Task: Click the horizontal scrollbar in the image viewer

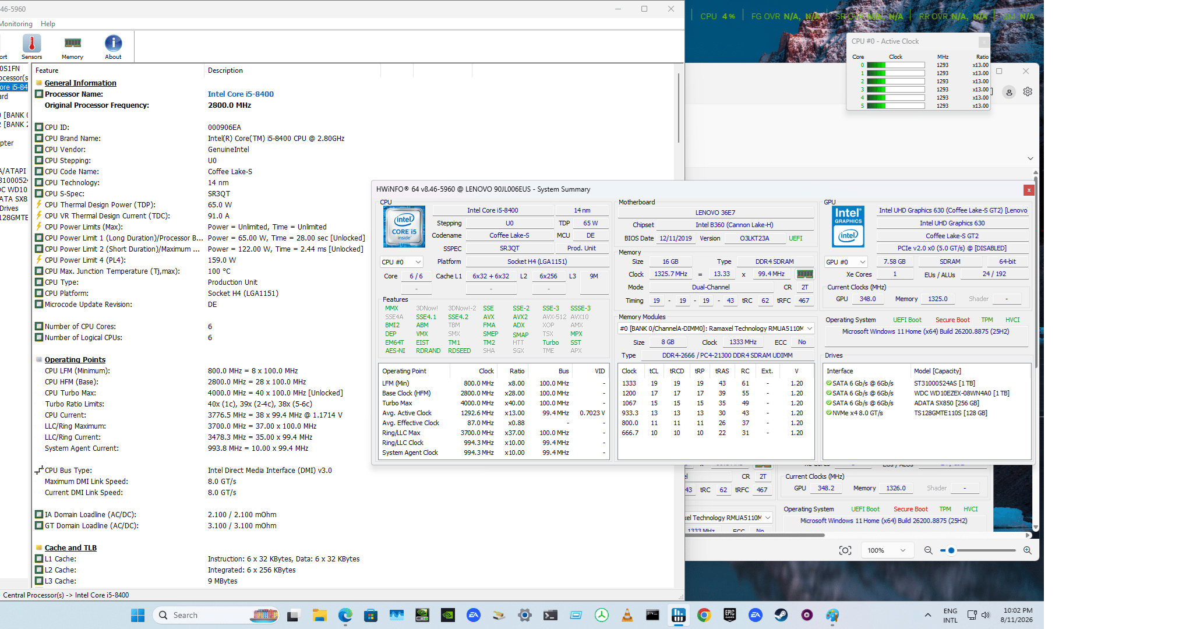Action: click(755, 535)
